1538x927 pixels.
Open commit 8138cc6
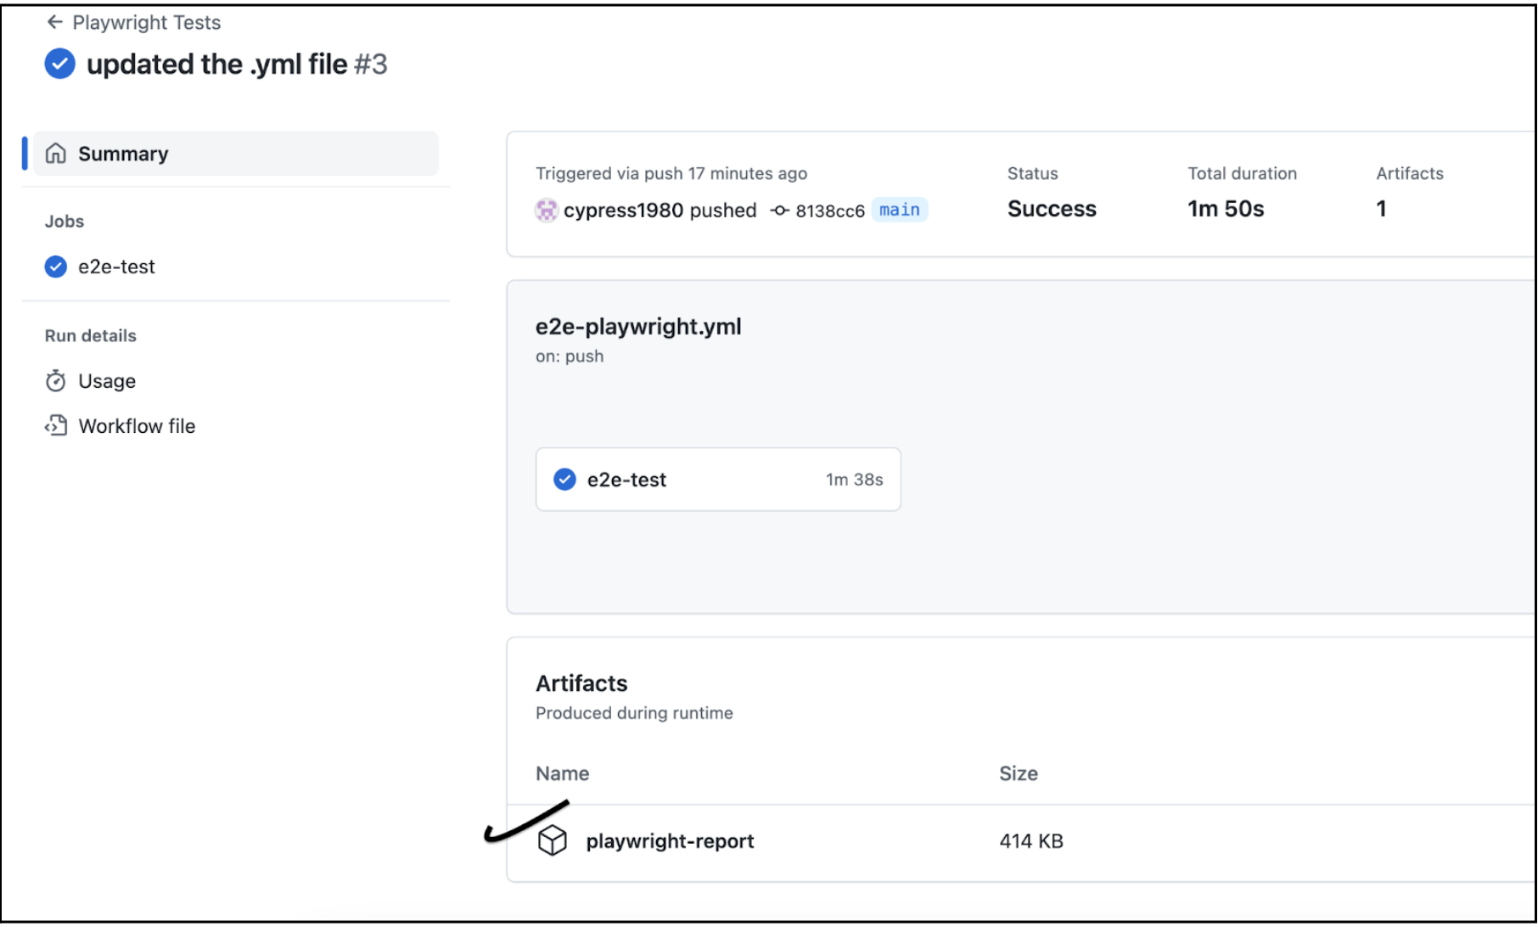click(x=829, y=211)
